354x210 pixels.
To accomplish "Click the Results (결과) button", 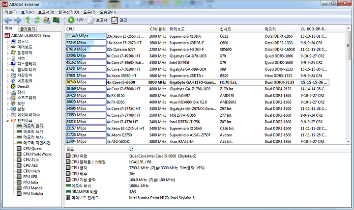I will [x=119, y=20].
